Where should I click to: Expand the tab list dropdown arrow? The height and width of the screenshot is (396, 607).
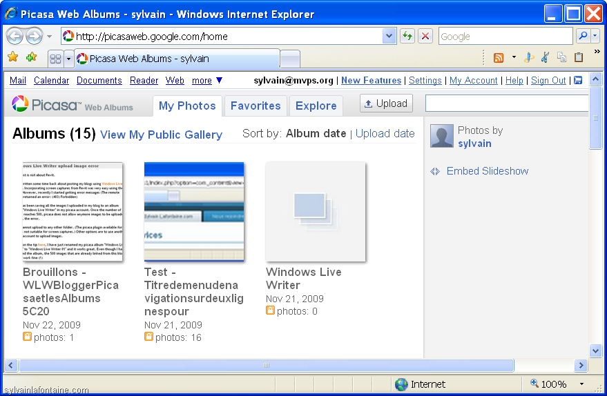pyautogui.click(x=68, y=59)
